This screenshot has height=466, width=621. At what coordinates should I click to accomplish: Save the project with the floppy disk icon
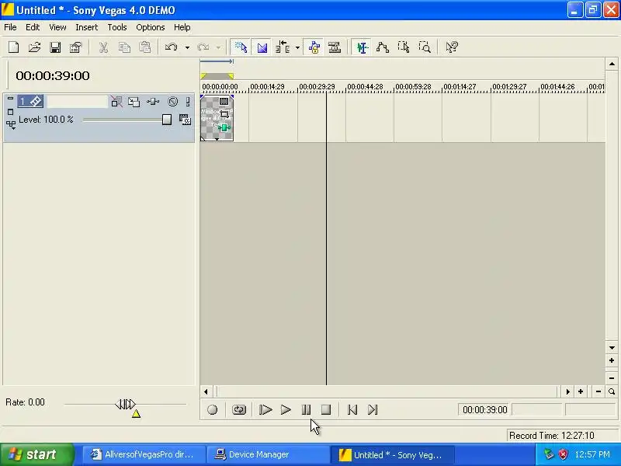pos(55,47)
